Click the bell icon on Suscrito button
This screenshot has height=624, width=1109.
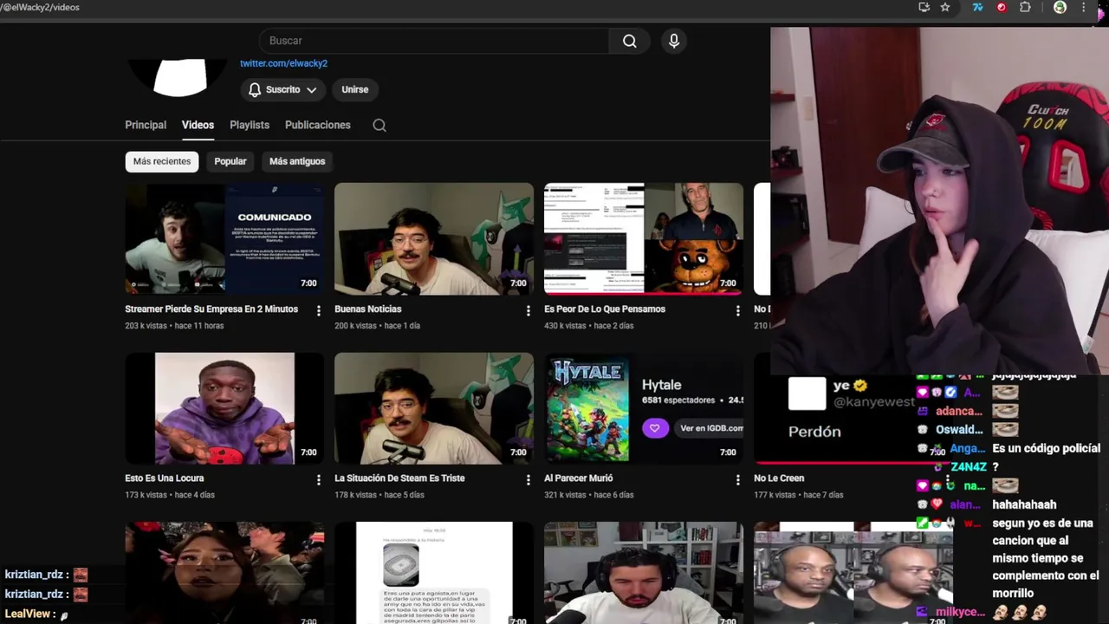255,89
